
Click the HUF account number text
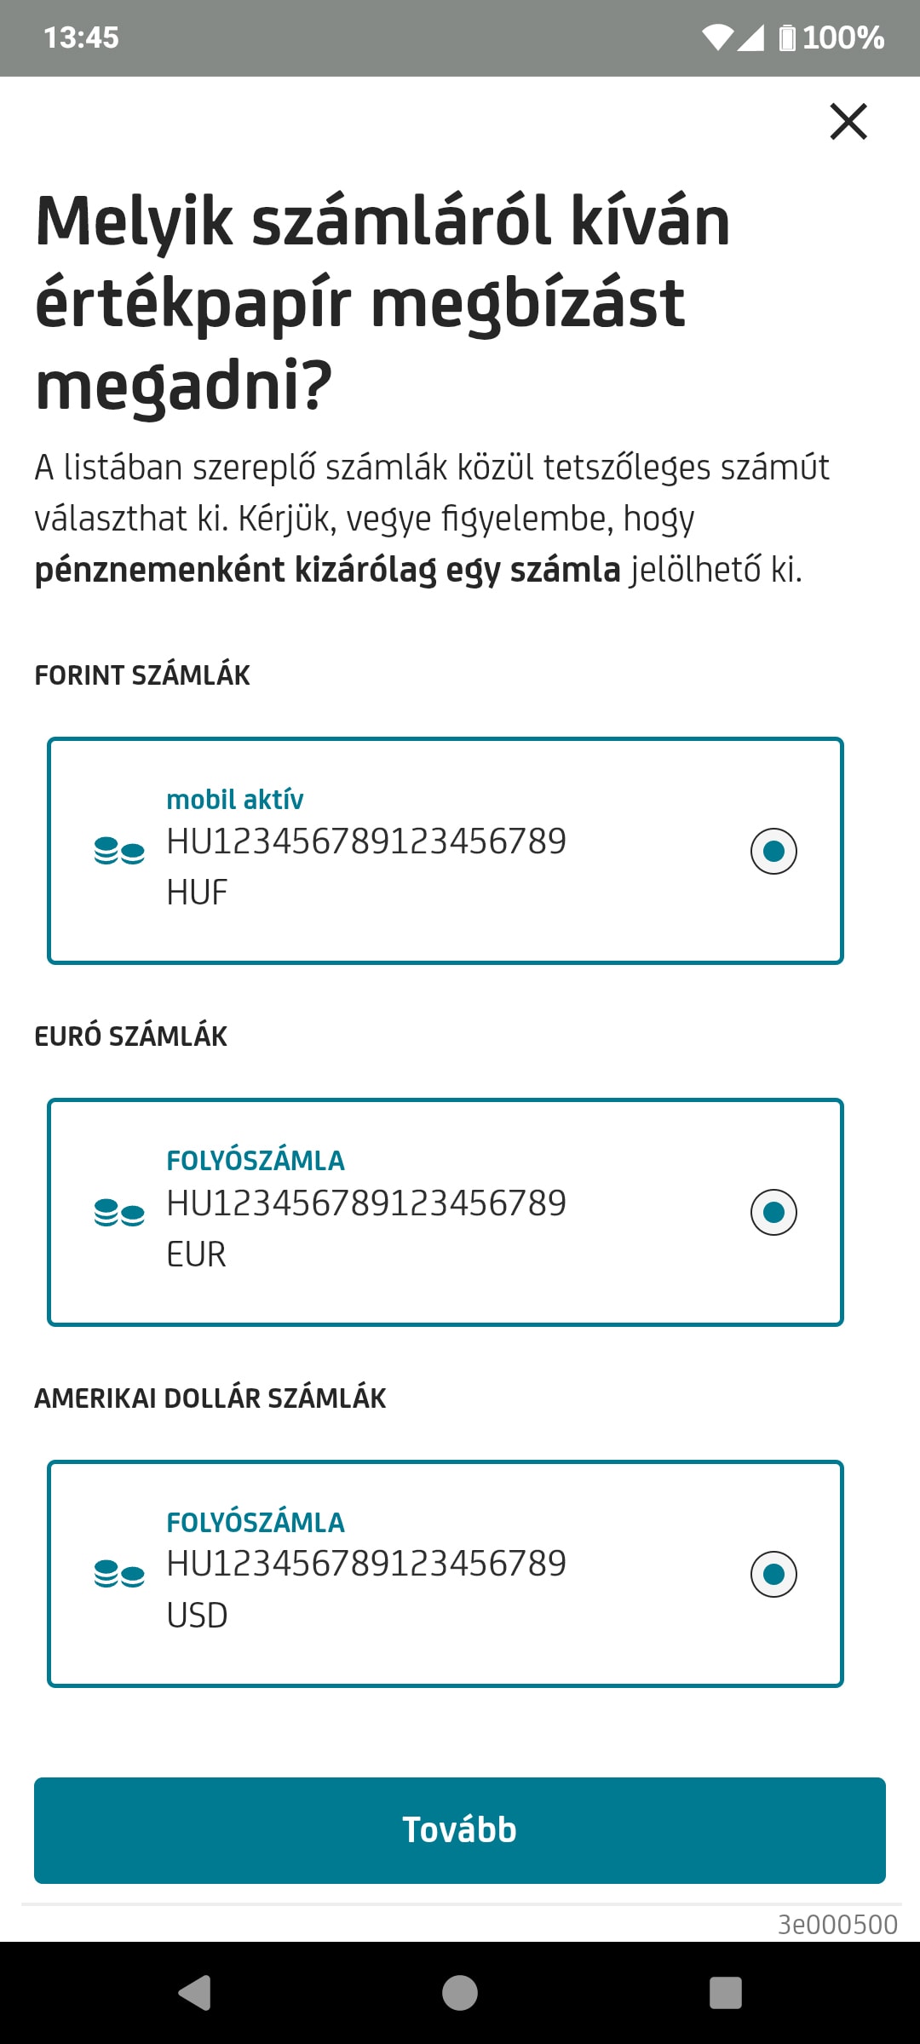coord(366,841)
